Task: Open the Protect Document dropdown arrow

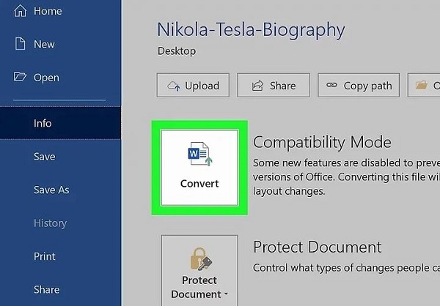Action: coord(226,294)
